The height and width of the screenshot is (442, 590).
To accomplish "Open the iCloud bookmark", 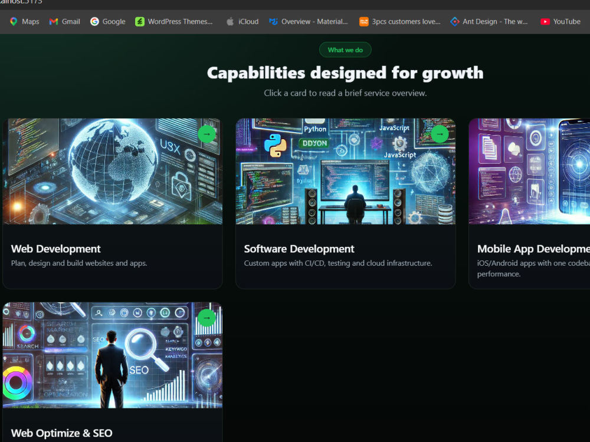I will [x=242, y=21].
